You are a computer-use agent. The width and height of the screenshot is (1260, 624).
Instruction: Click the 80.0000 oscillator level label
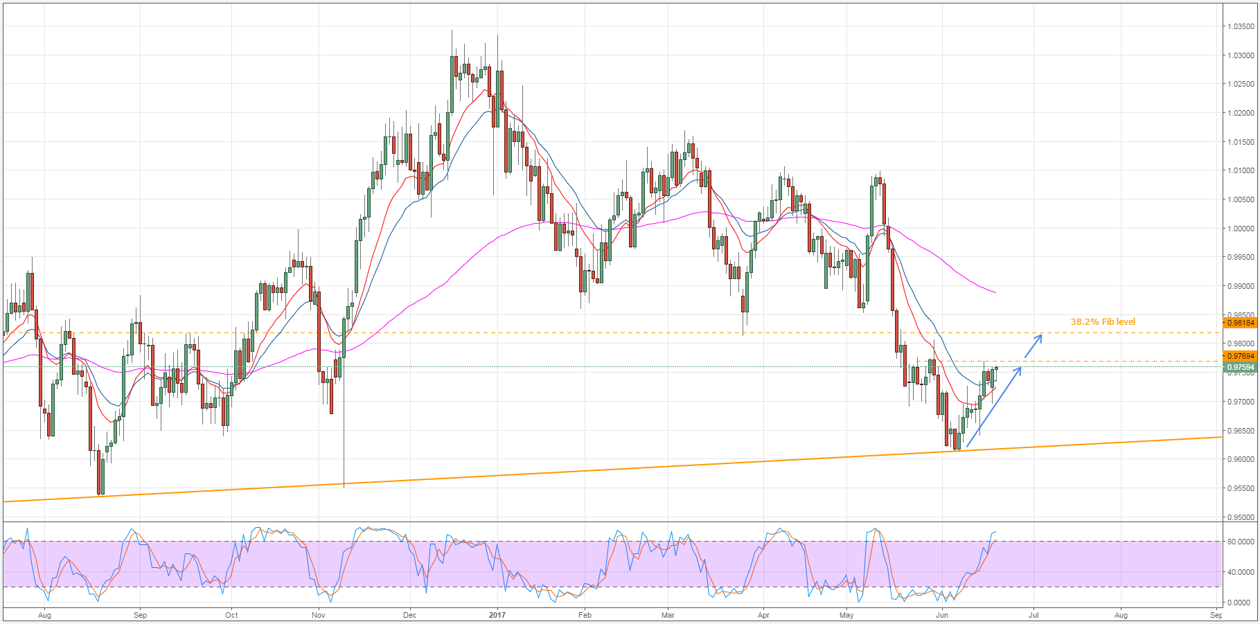[x=1241, y=542]
